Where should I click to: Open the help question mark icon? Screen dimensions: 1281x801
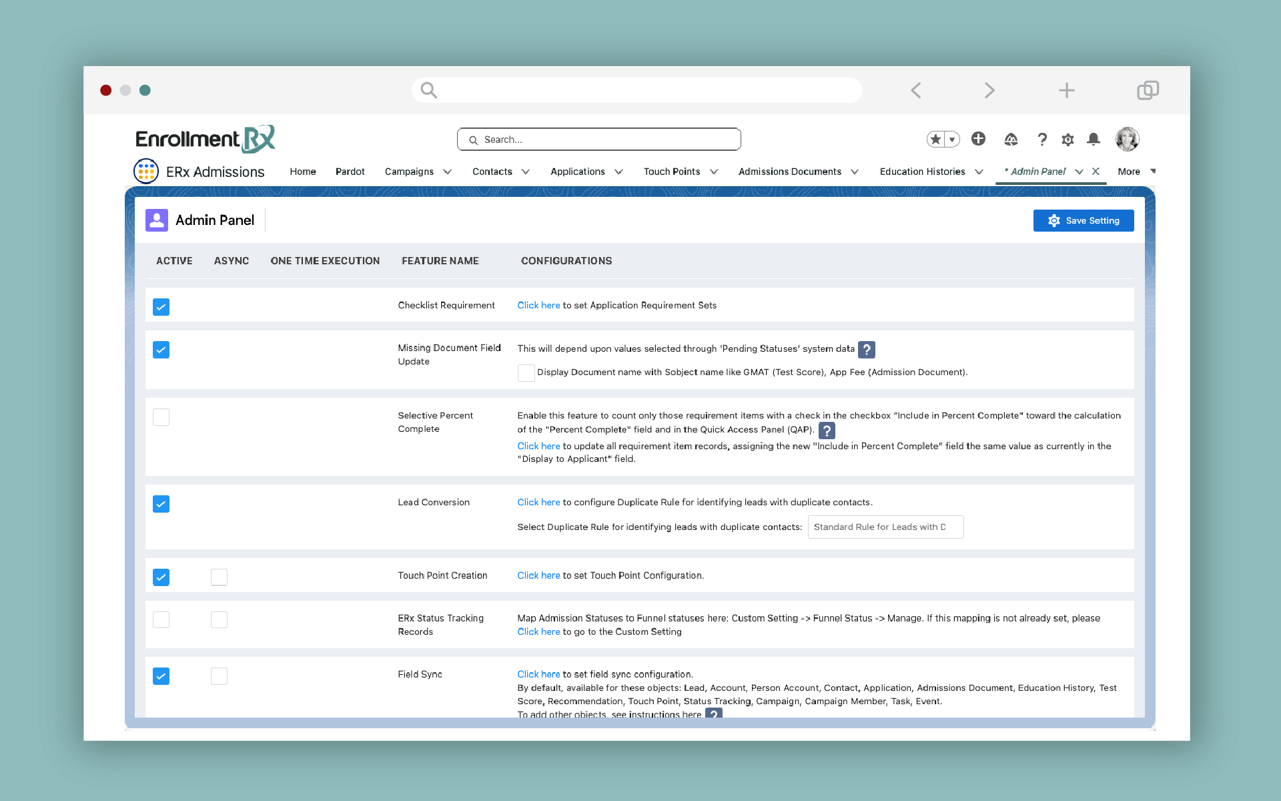tap(1041, 139)
